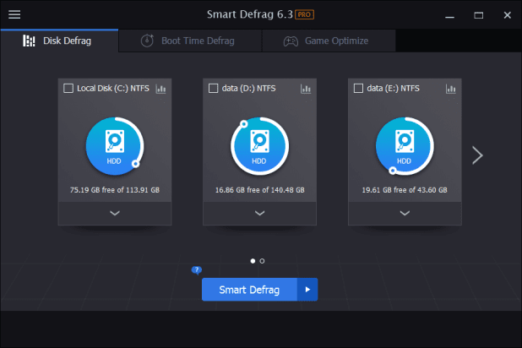Viewport: 522px width, 348px height.
Task: Go to second page indicator dot
Action: [262, 261]
